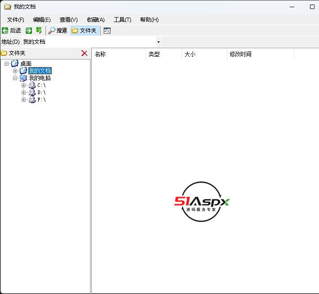Open the 工具(T) menu

click(122, 19)
